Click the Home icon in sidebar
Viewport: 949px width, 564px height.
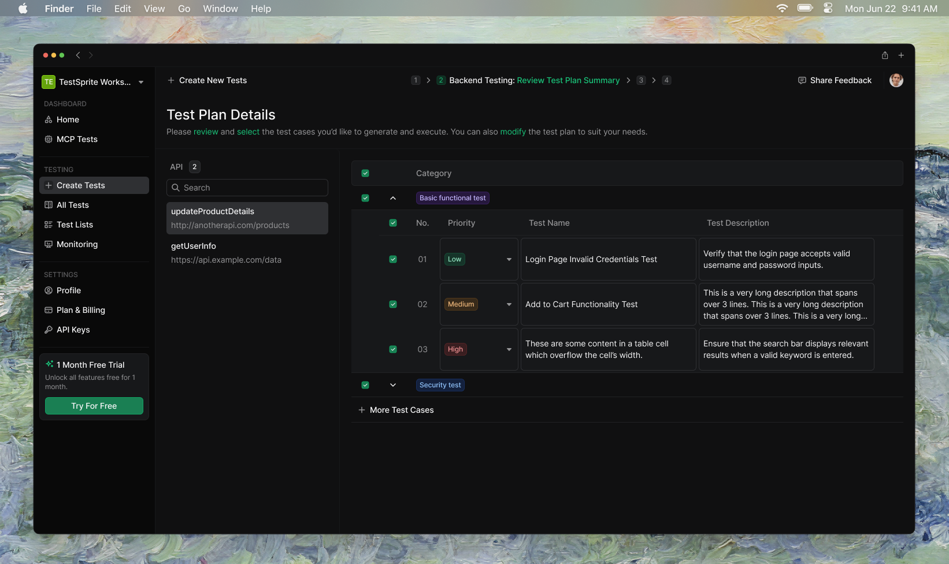point(49,119)
